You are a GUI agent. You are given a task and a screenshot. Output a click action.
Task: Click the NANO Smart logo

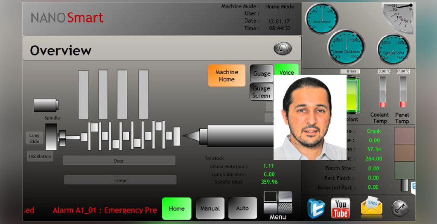click(x=67, y=18)
